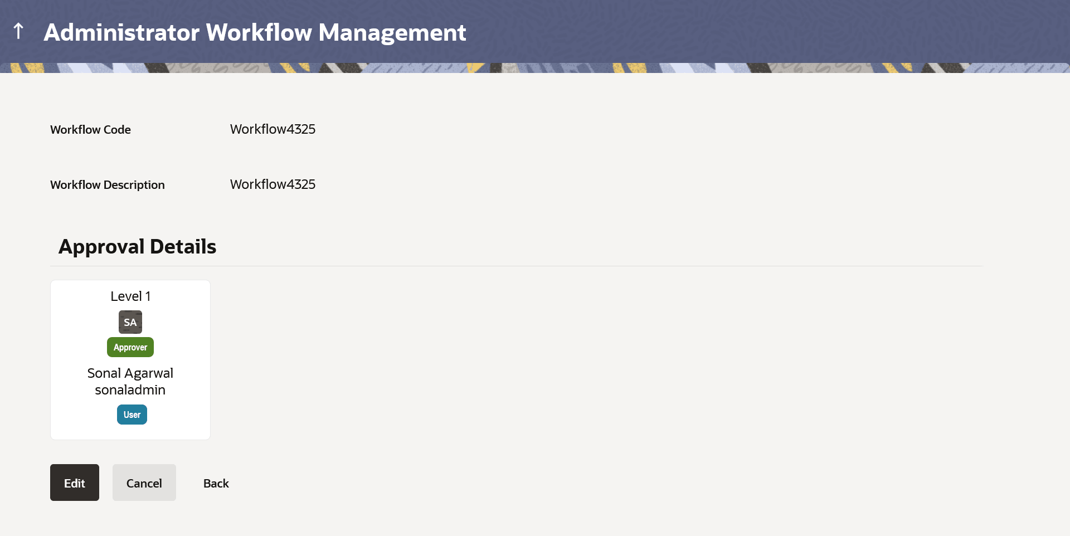
Task: Click the Sonal Agarwal avatar initials
Action: point(130,322)
